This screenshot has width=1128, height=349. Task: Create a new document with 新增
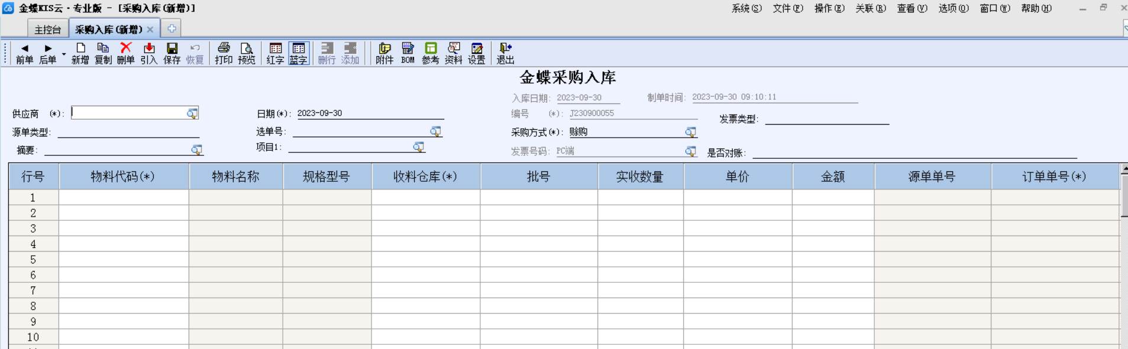tap(80, 53)
